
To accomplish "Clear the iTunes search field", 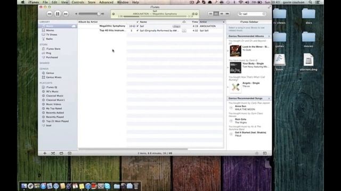I will point(264,14).
